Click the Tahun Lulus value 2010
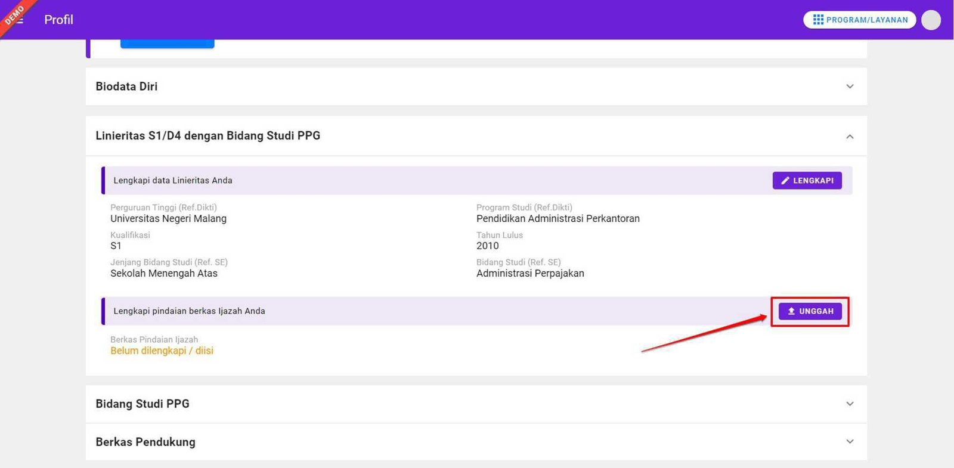The width and height of the screenshot is (954, 468). pyautogui.click(x=488, y=246)
